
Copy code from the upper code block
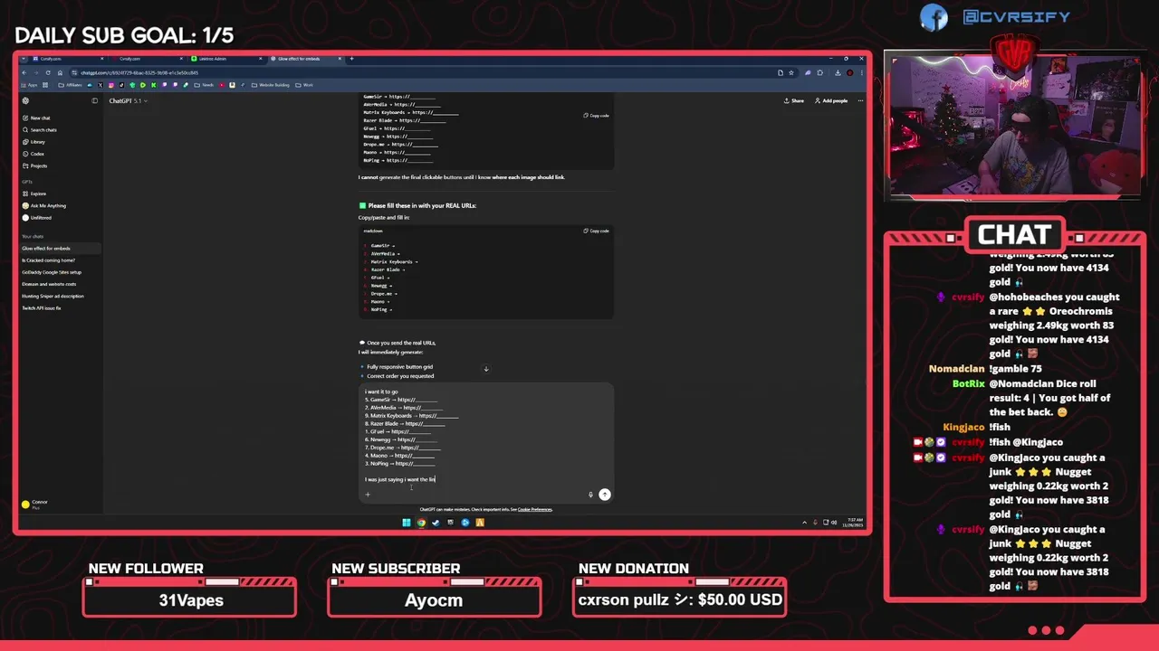tap(596, 115)
